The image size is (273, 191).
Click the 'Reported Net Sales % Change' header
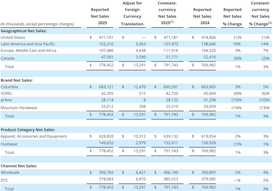pyautogui.click(x=232, y=17)
